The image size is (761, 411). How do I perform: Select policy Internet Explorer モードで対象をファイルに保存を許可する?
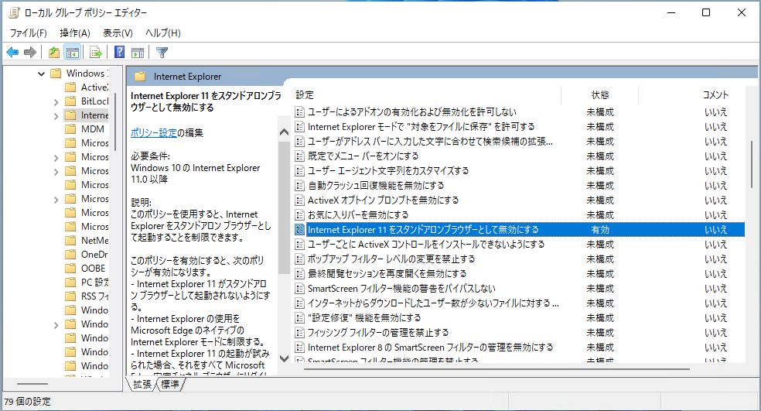tap(421, 127)
